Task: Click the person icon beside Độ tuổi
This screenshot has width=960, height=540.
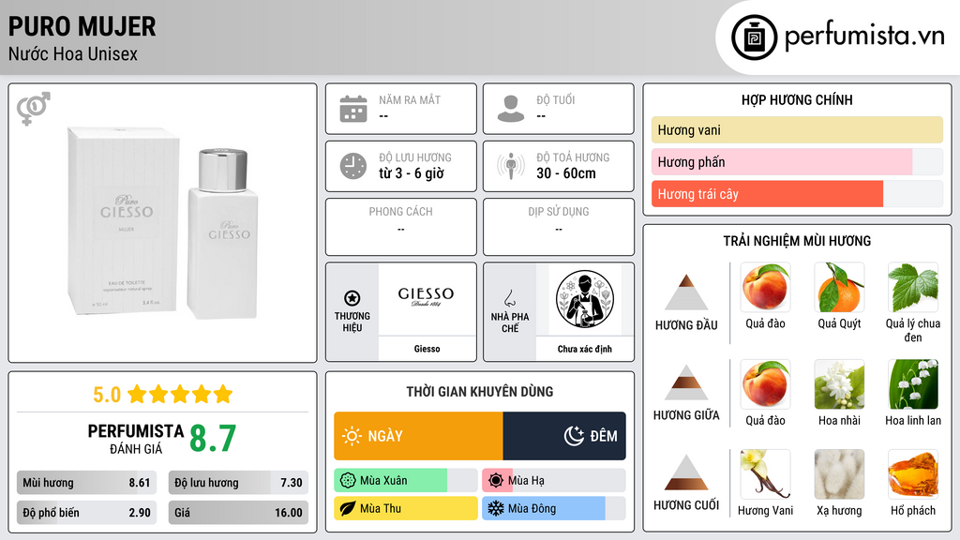Action: click(511, 109)
